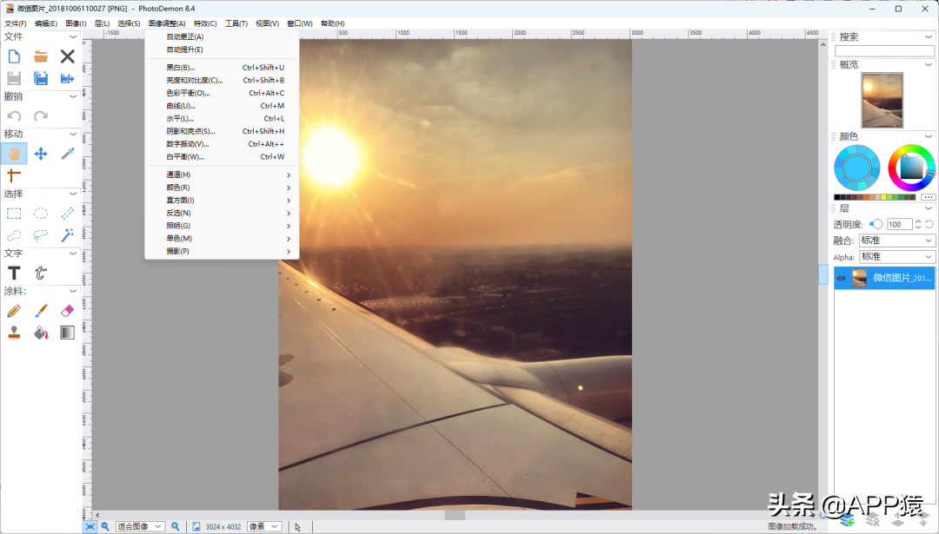Click 自动更正(A) menu entry
Image resolution: width=939 pixels, height=534 pixels.
[x=185, y=37]
